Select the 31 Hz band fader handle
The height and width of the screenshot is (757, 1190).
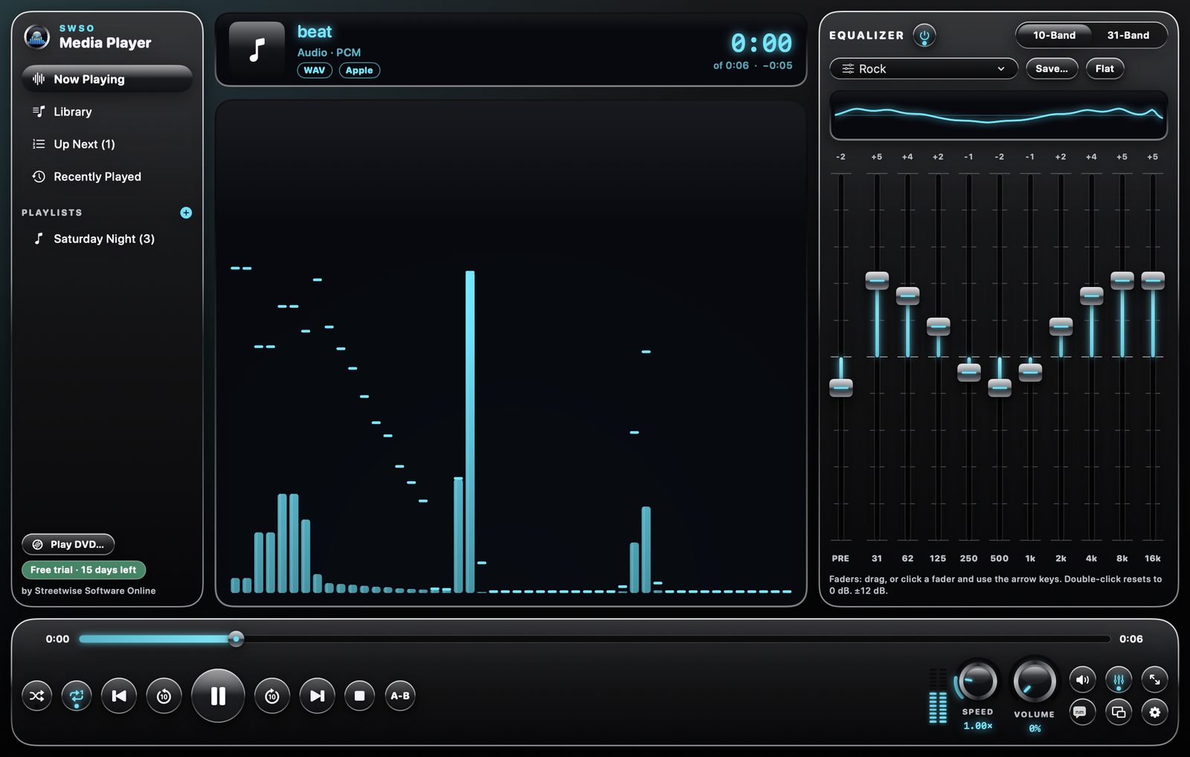click(x=877, y=280)
